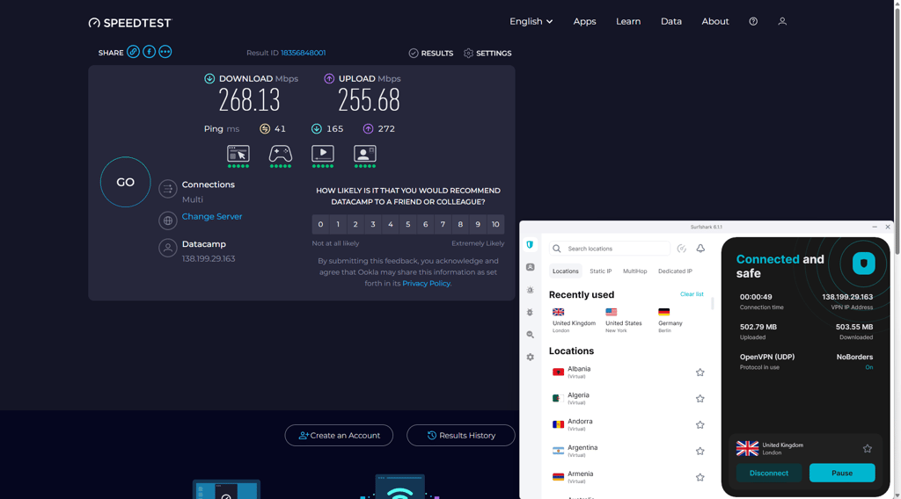Screen dimensions: 901x499
Task: Open Surfshark sidebar icon below the shield
Action: 530,267
